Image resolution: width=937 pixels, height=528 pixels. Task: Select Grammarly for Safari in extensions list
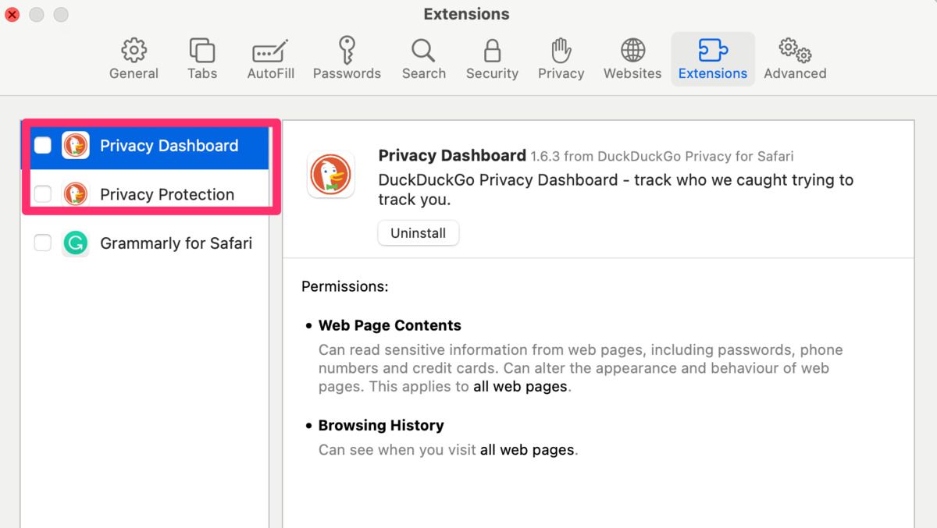[x=145, y=243]
